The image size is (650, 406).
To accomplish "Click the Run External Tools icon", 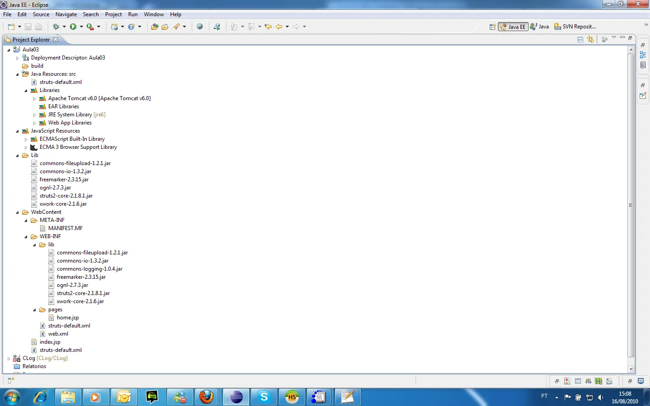I will (x=90, y=27).
